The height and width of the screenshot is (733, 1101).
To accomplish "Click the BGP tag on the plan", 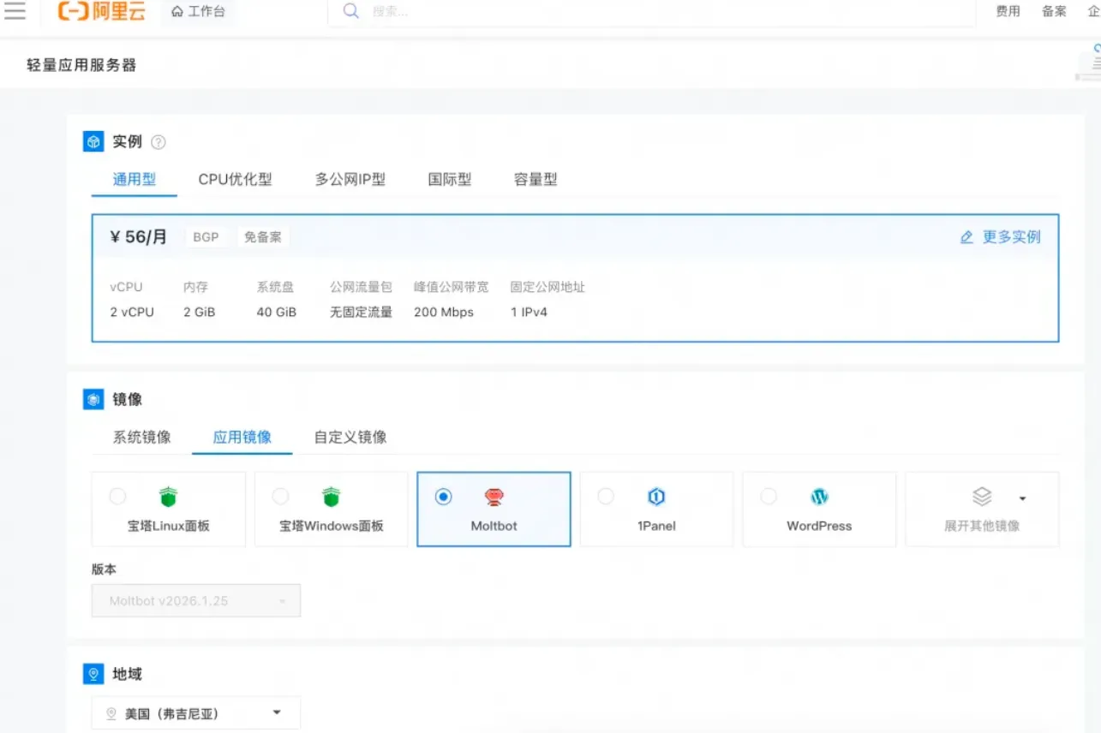I will click(x=206, y=237).
